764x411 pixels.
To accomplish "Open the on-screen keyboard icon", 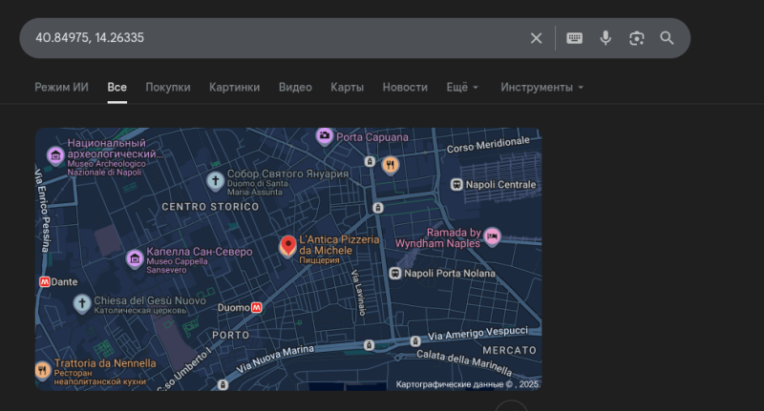I will [x=574, y=38].
